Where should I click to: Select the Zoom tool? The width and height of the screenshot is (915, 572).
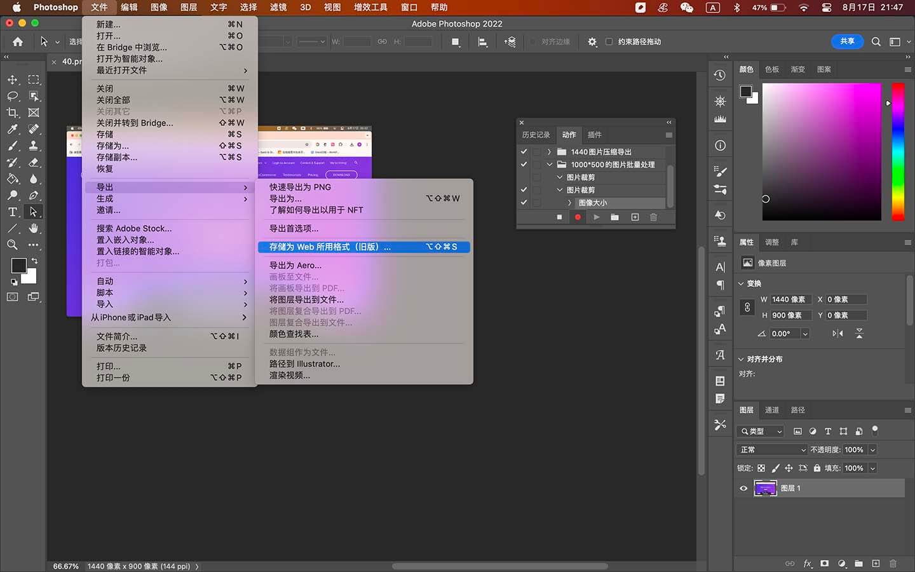click(12, 245)
